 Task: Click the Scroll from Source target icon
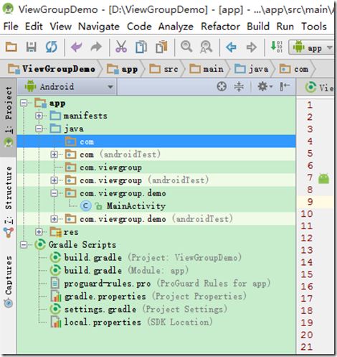[222, 86]
